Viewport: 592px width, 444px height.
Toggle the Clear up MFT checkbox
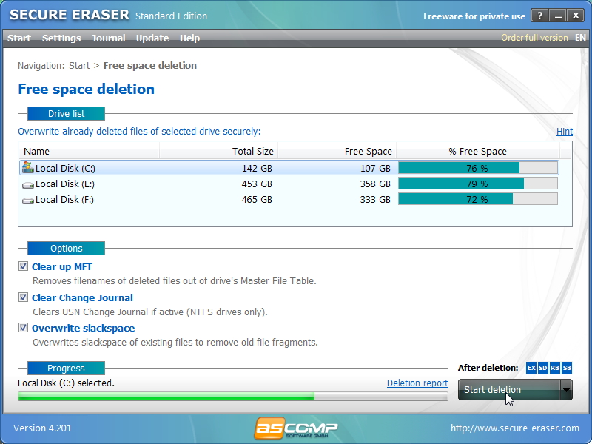[23, 266]
